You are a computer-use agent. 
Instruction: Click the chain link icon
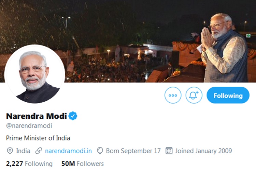[x=39, y=151]
